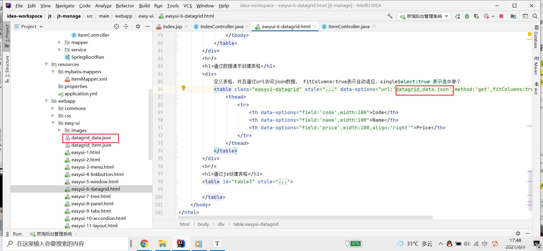Expand the commons folder
This screenshot has height=251, width=543.
(x=53, y=108)
